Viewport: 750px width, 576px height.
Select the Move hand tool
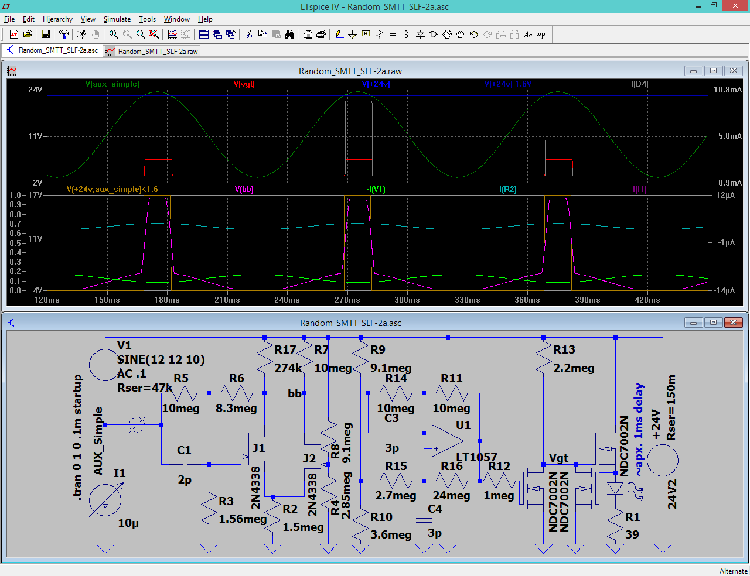447,35
